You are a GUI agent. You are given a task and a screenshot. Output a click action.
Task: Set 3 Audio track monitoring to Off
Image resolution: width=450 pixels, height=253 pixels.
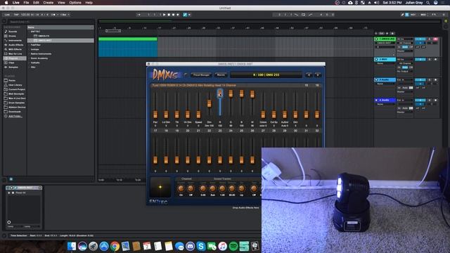click(411, 88)
